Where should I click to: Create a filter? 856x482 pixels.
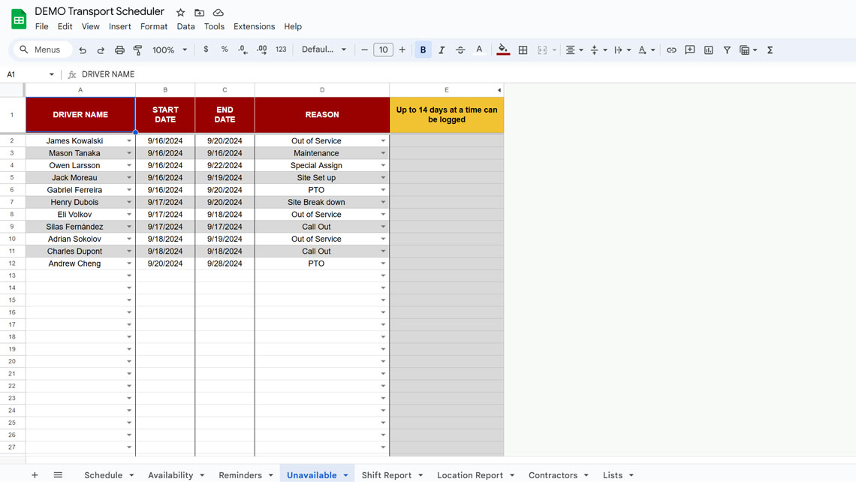pos(727,50)
